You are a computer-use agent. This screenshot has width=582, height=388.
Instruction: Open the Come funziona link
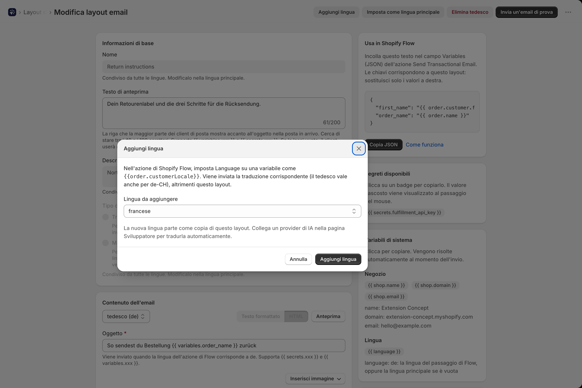424,145
